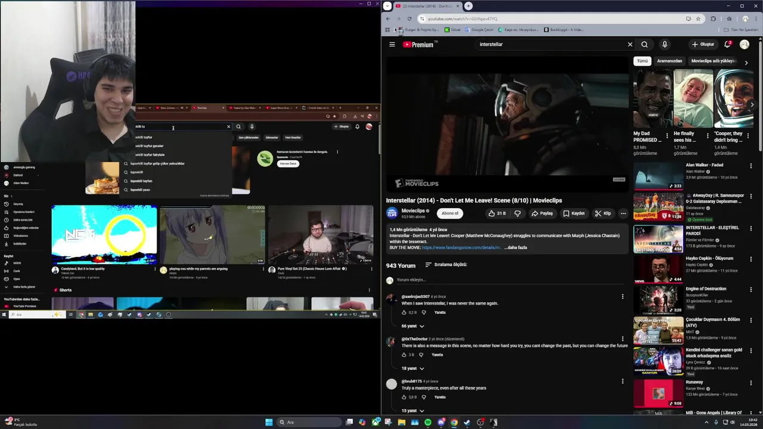
Task: Expand description with daha fazla
Action: coord(516,247)
